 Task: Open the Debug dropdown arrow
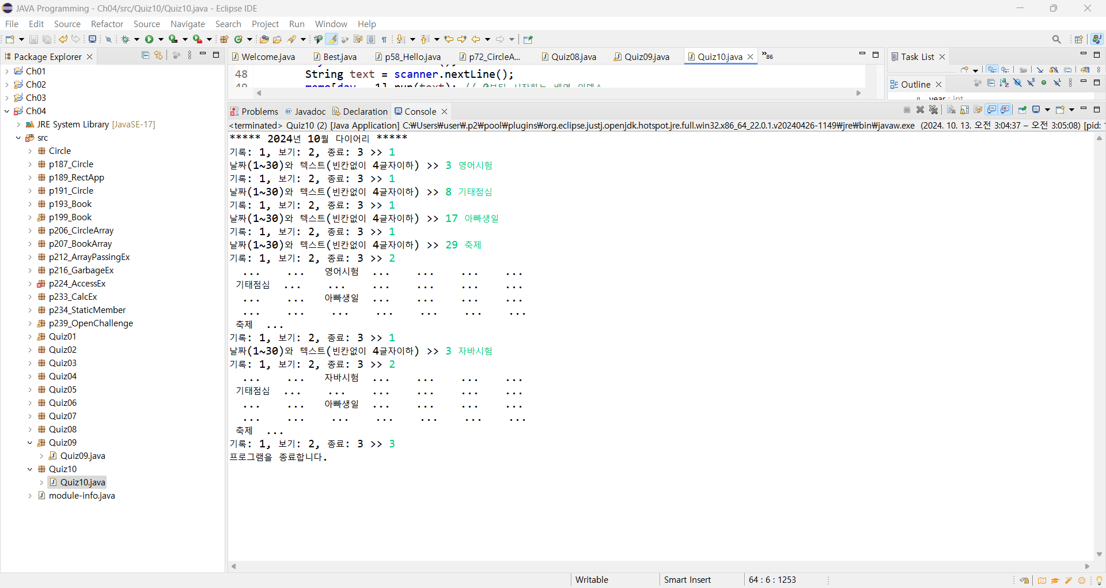click(x=137, y=39)
